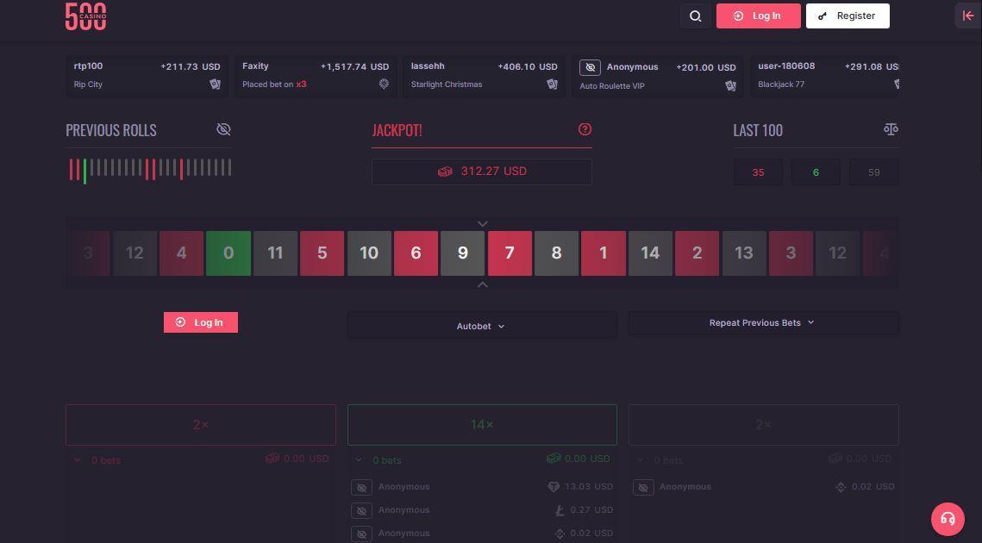Click the cards icon on rtp100 win

tap(215, 84)
